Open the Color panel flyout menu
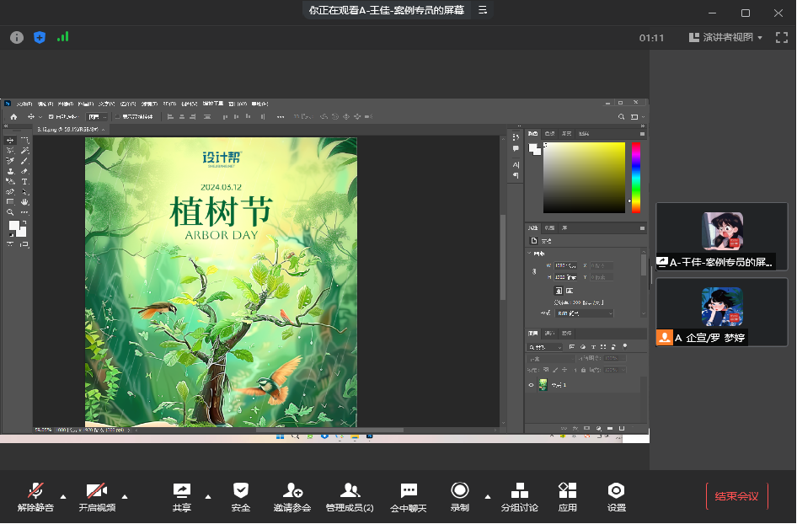The image size is (797, 524). pos(642,134)
